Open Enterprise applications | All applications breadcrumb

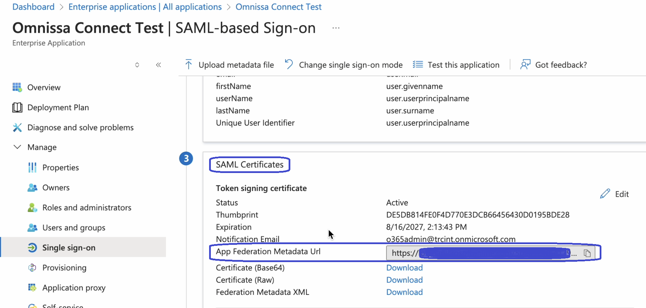point(145,7)
